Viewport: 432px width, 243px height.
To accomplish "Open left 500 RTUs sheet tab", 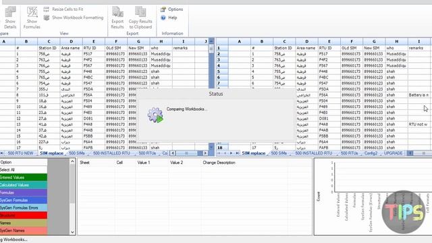I will coord(147,153).
